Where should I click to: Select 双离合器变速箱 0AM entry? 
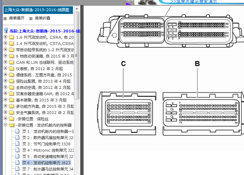(x=45, y=94)
